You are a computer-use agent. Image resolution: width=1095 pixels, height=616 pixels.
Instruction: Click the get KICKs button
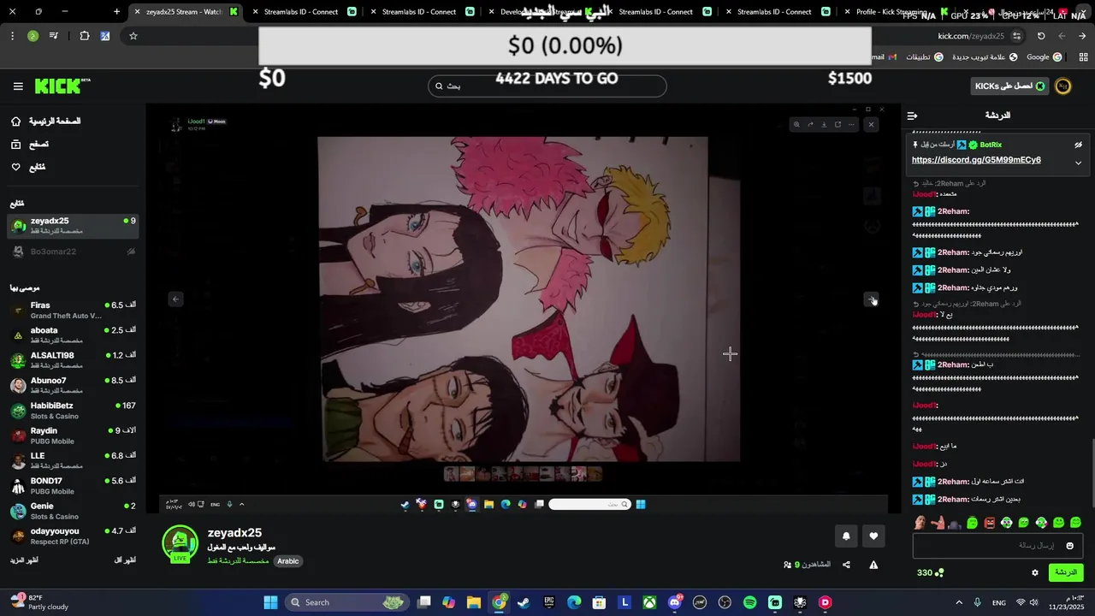1010,86
